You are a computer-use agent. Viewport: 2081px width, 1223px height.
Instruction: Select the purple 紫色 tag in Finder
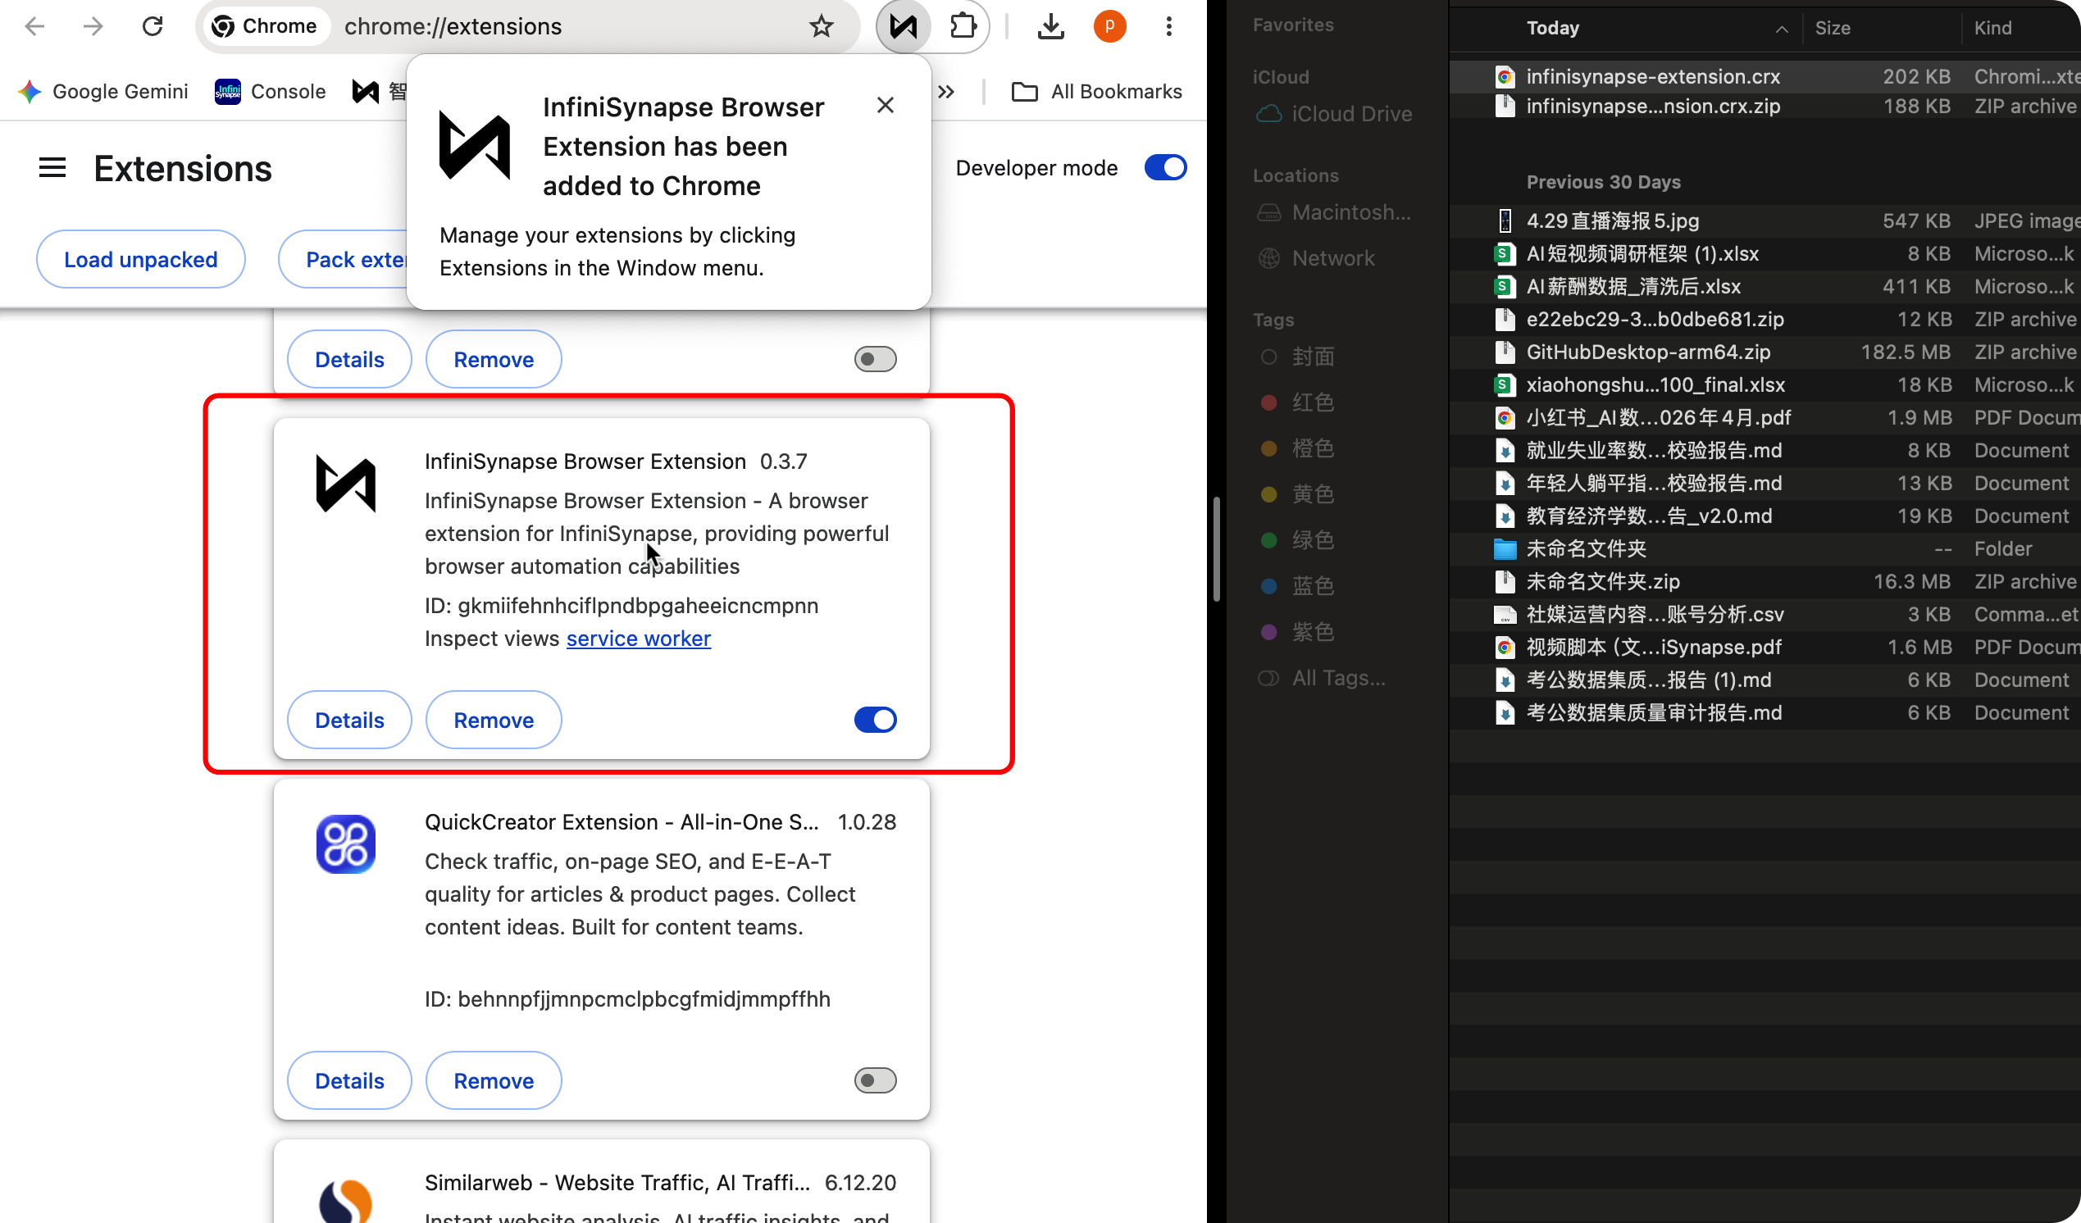1298,632
